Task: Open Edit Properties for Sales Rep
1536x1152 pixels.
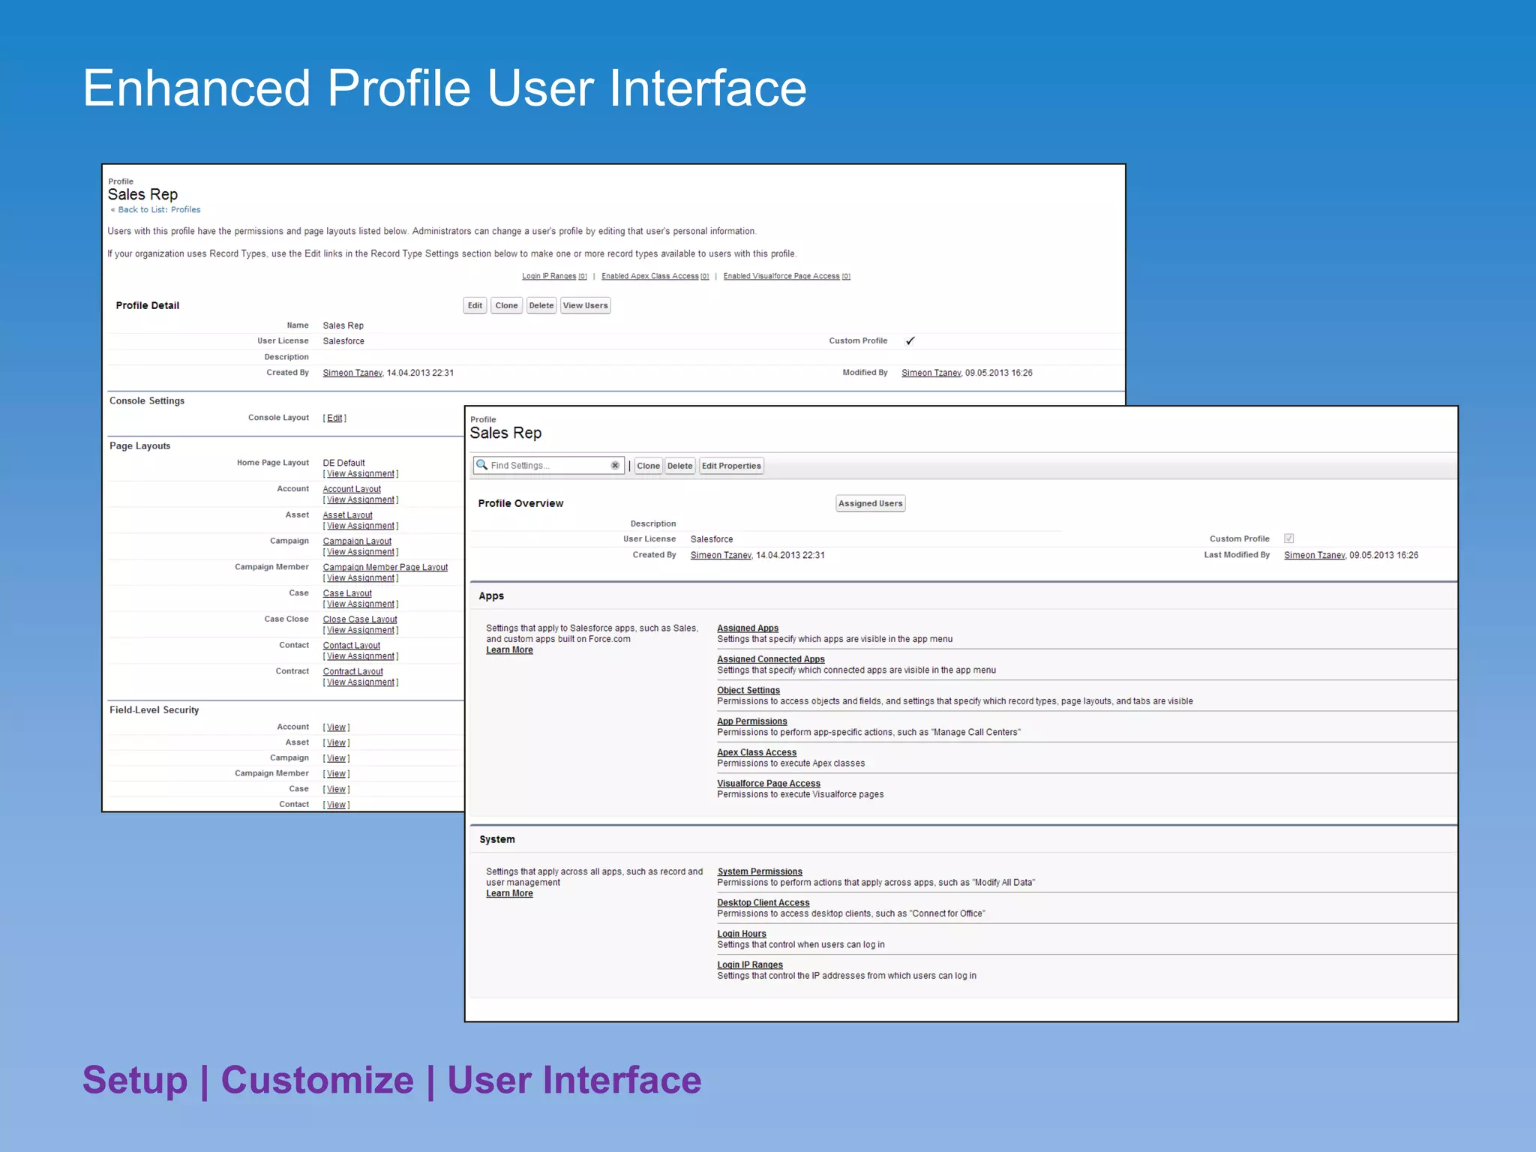Action: [x=731, y=466]
